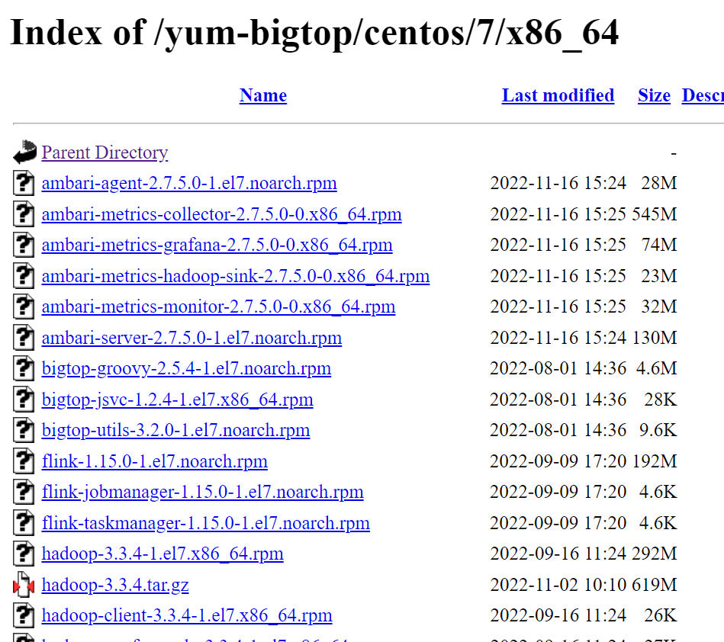The width and height of the screenshot is (724, 642).
Task: Click the 619M size of hadoop-3.3.4.tar.gz
Action: pos(655,586)
